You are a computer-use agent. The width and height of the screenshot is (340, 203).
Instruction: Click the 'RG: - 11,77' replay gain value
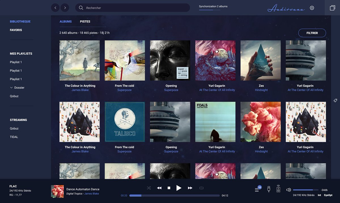point(15,195)
